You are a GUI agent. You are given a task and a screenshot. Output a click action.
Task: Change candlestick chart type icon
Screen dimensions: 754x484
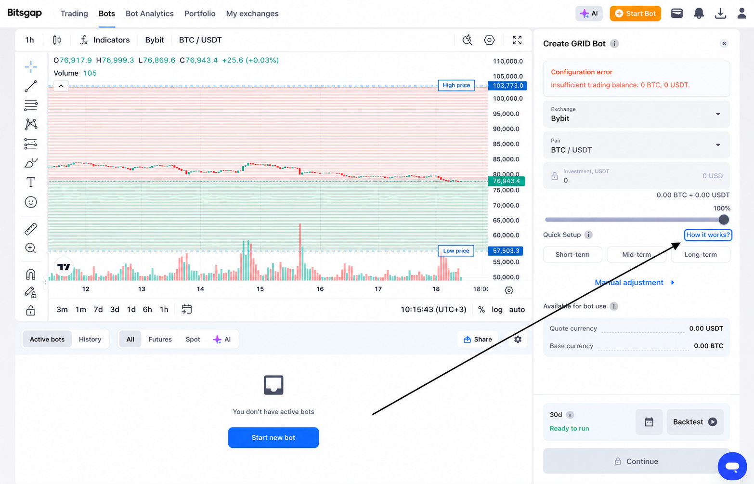pyautogui.click(x=57, y=40)
